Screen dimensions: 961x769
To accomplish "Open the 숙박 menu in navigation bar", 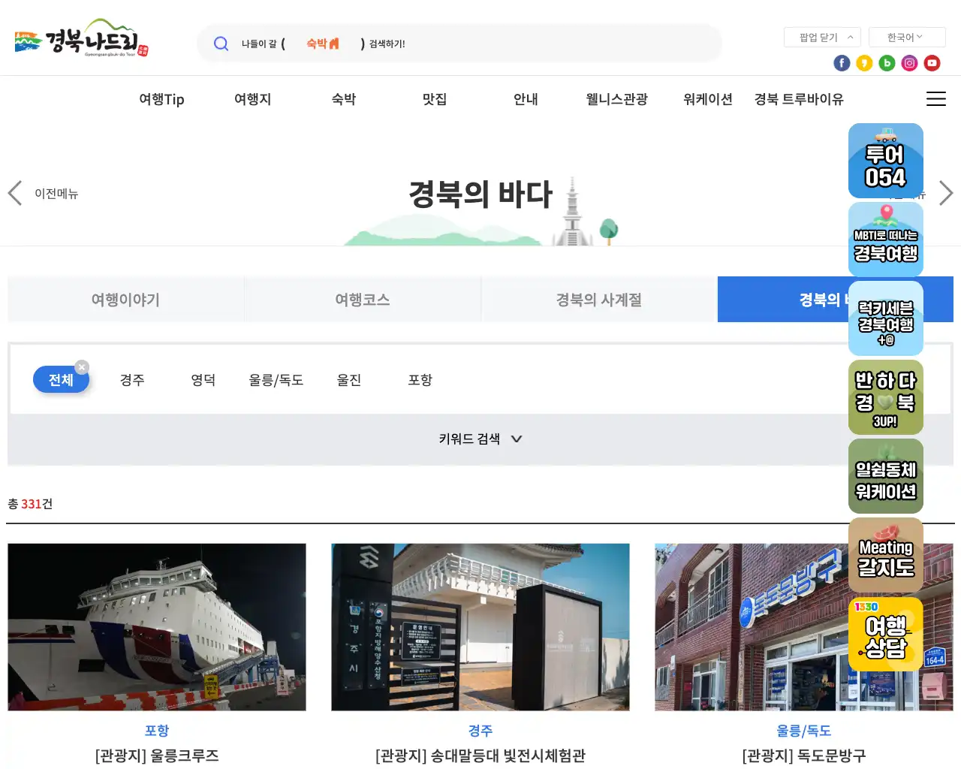I will coord(344,99).
